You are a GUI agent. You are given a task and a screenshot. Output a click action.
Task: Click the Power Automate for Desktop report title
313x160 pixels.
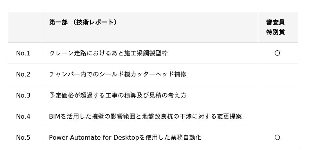click(125, 137)
